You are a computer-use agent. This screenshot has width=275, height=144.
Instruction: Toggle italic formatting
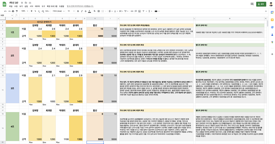(82, 11)
